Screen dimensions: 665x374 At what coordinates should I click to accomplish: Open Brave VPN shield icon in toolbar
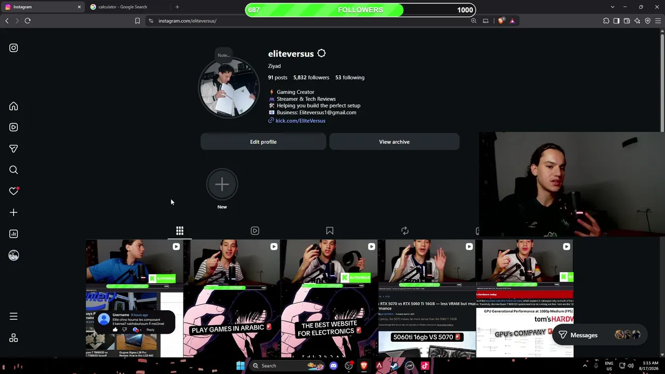[x=647, y=21]
